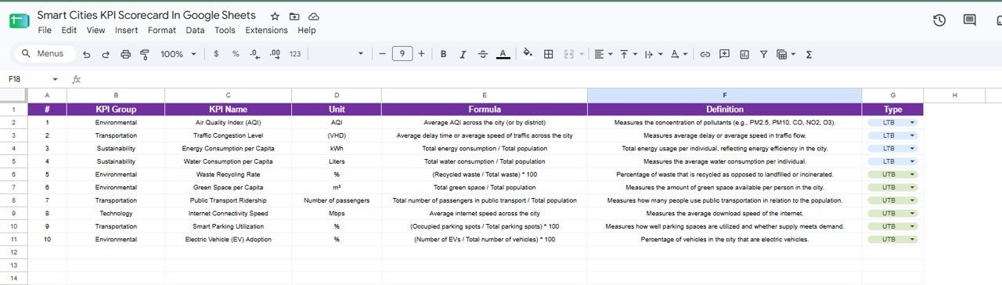Image resolution: width=1002 pixels, height=285 pixels.
Task: Click the KPI Name header cell
Action: 228,110
